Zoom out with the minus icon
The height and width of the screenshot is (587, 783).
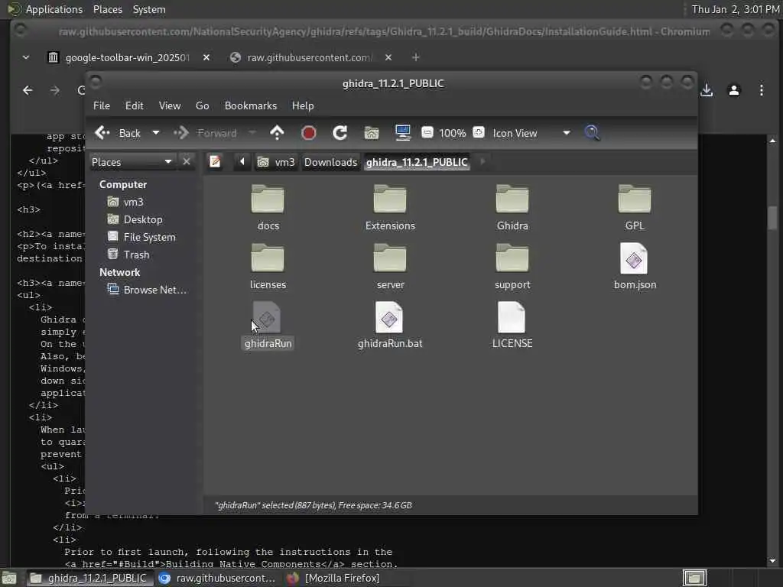(427, 133)
